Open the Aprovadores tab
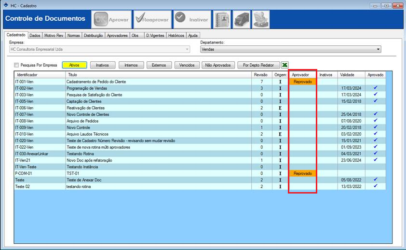 [x=117, y=36]
